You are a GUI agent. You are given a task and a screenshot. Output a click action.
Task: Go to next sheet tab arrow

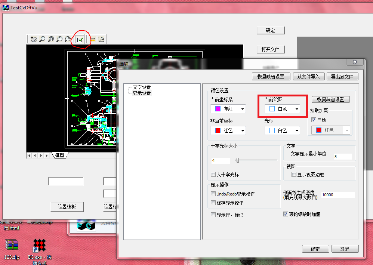(41, 155)
